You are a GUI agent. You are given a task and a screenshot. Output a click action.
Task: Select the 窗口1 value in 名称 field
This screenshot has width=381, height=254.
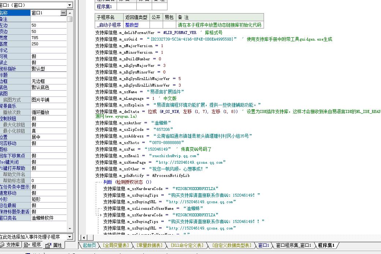pos(46,13)
